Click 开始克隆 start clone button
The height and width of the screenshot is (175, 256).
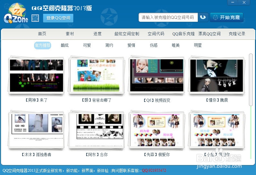227,17
